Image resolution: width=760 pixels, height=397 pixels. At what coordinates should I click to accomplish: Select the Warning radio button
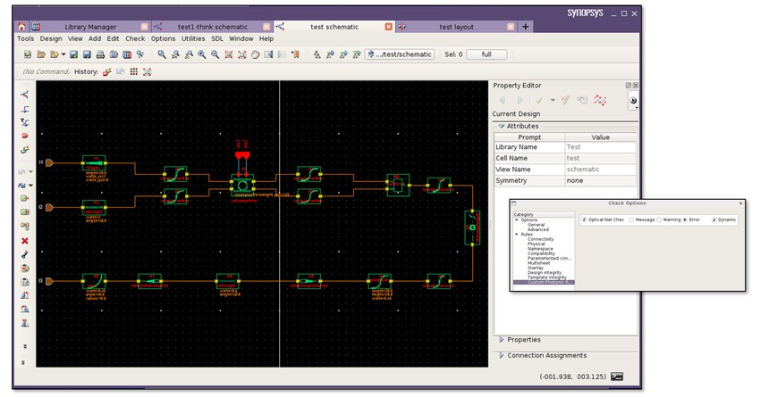pyautogui.click(x=659, y=219)
